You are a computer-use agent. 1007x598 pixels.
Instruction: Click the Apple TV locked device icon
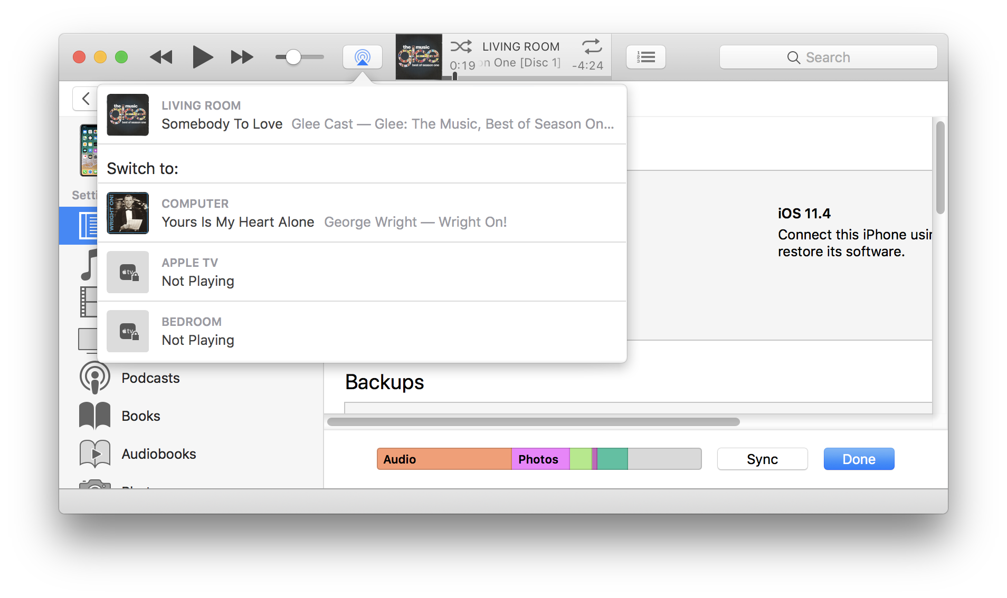(128, 272)
